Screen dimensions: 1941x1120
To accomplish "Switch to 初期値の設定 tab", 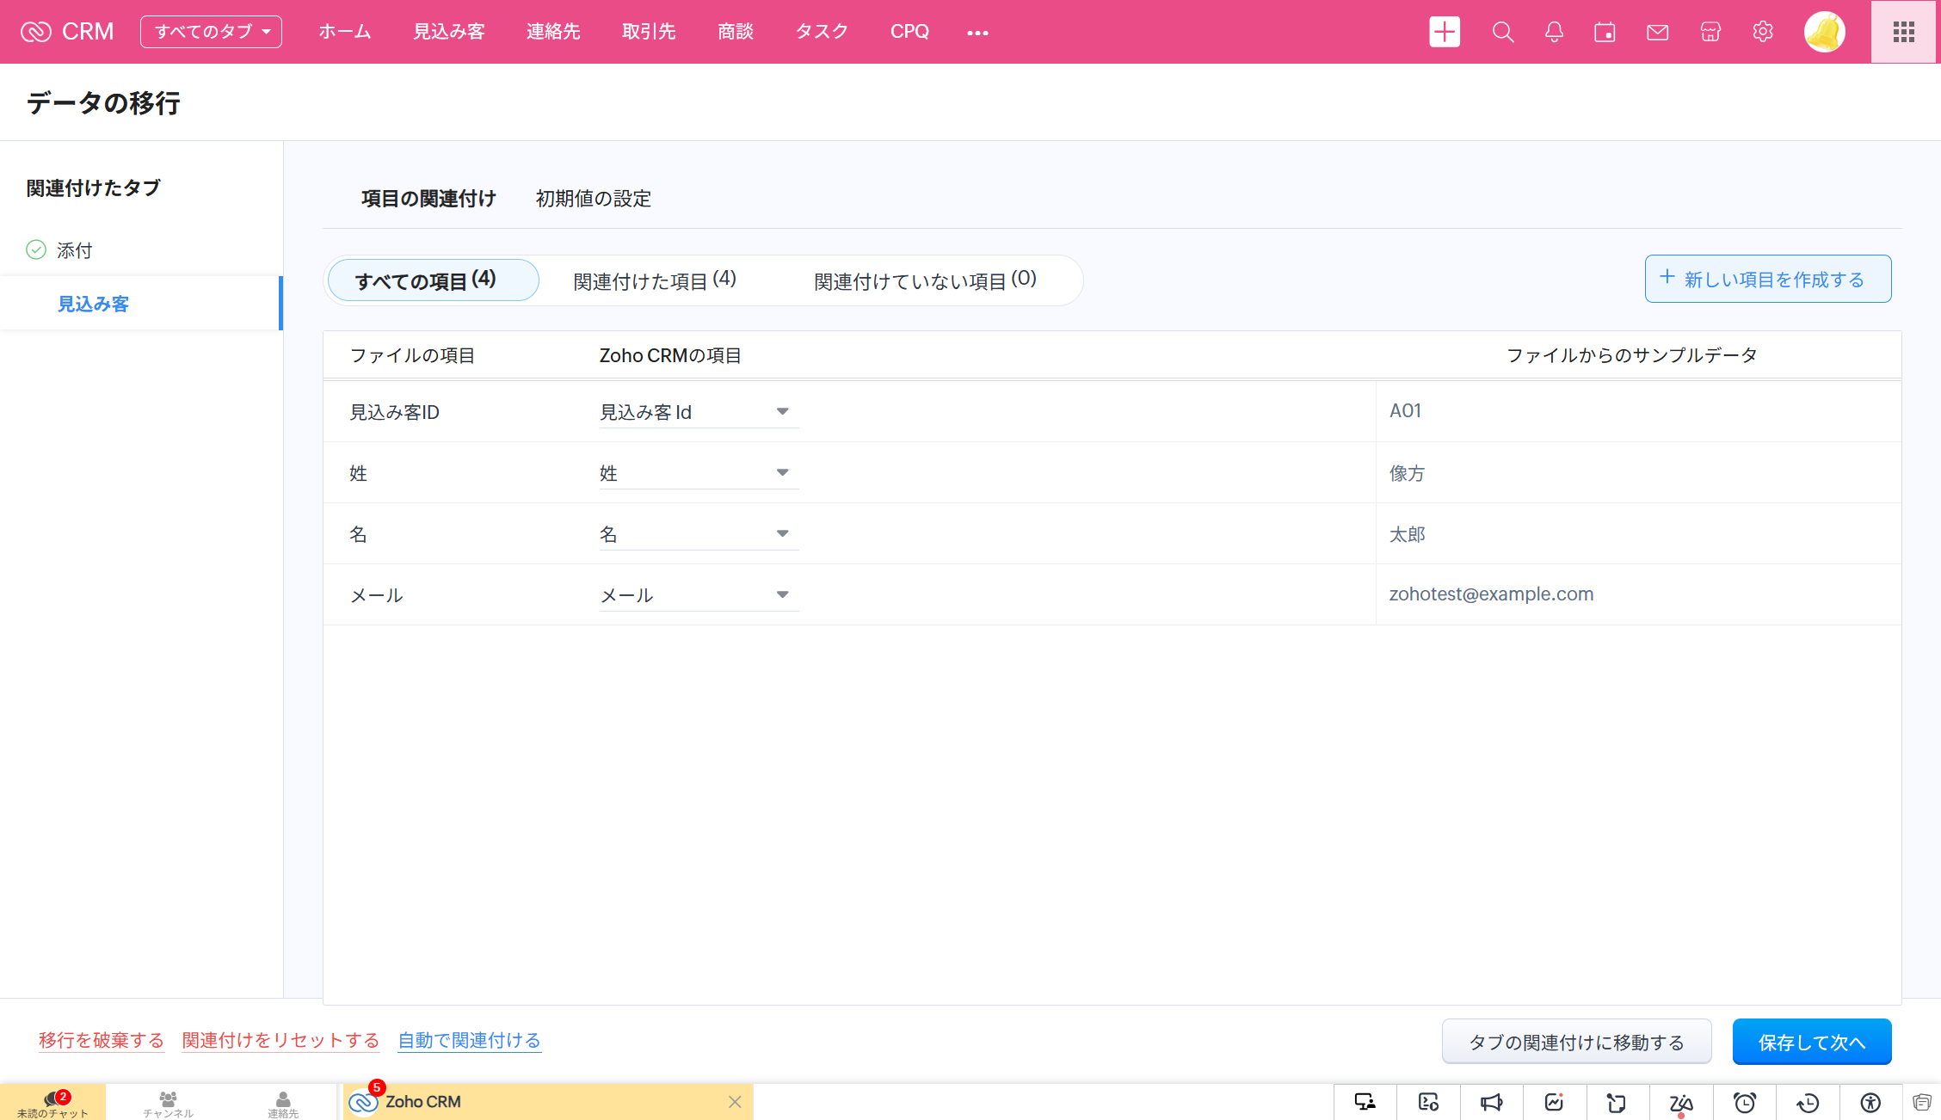I will pos(593,199).
